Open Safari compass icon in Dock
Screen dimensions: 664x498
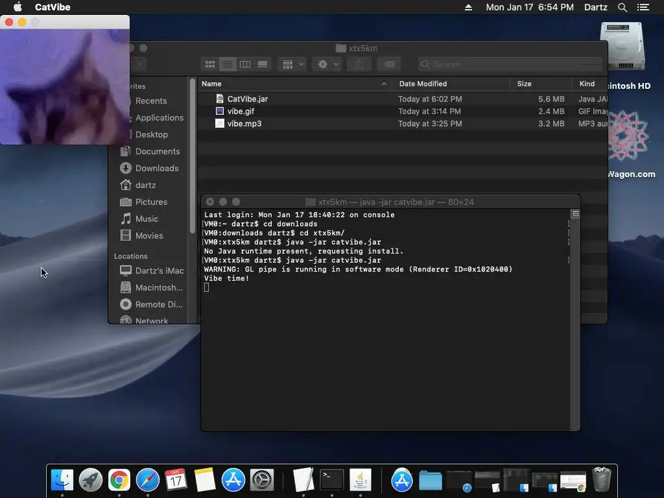(x=147, y=480)
